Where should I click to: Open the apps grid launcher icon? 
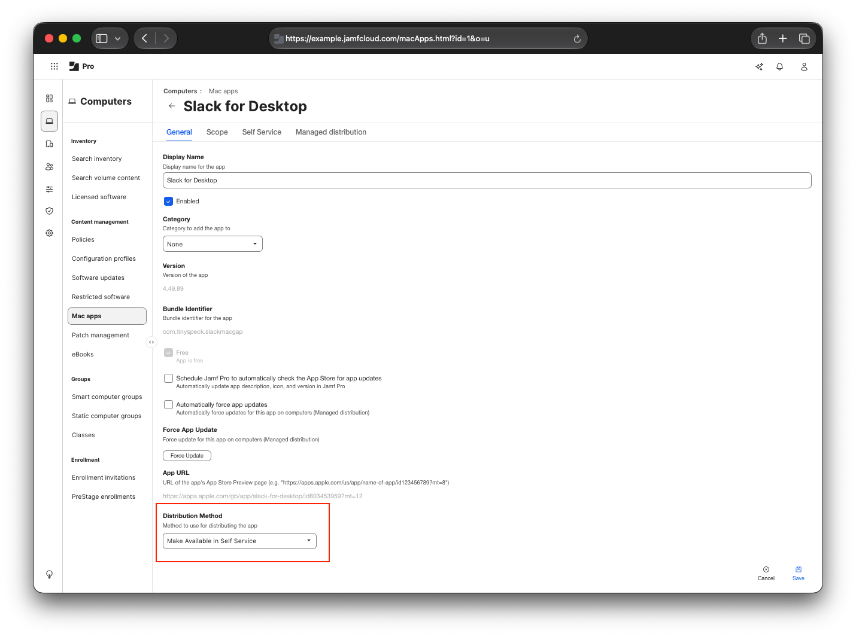pos(54,66)
